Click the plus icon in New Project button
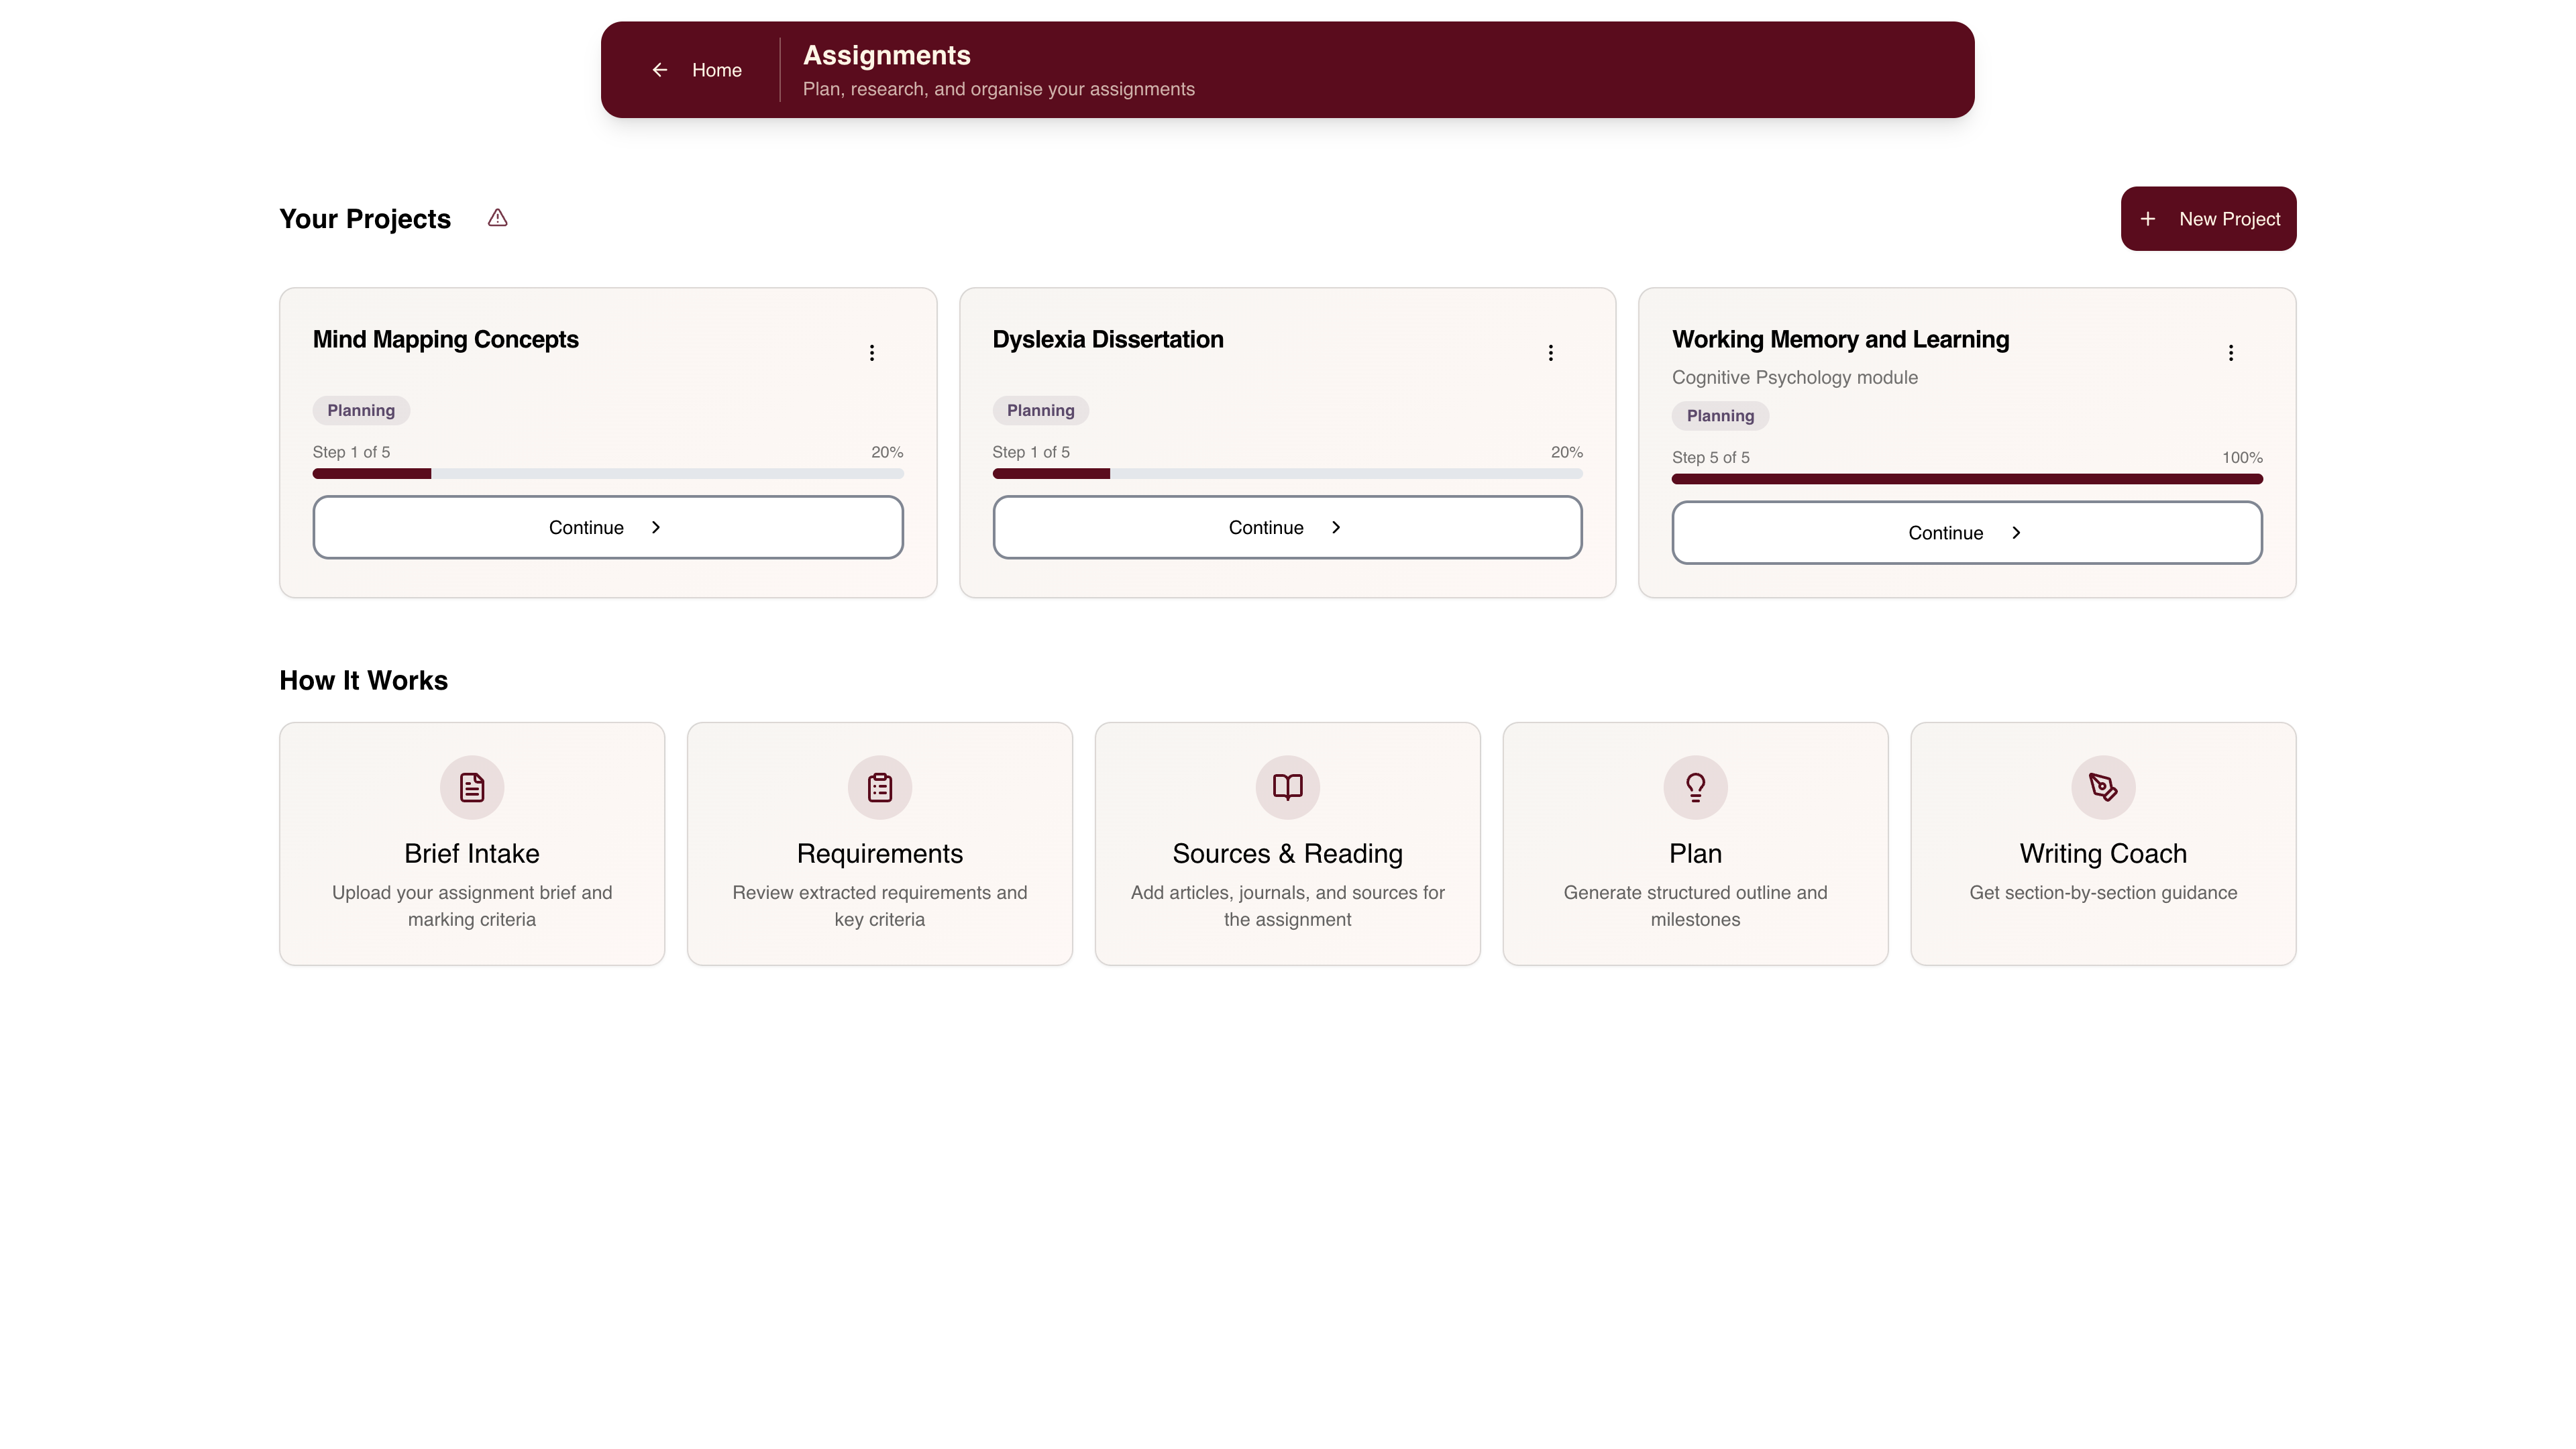Viewport: 2576px width, 1449px height. (2147, 219)
